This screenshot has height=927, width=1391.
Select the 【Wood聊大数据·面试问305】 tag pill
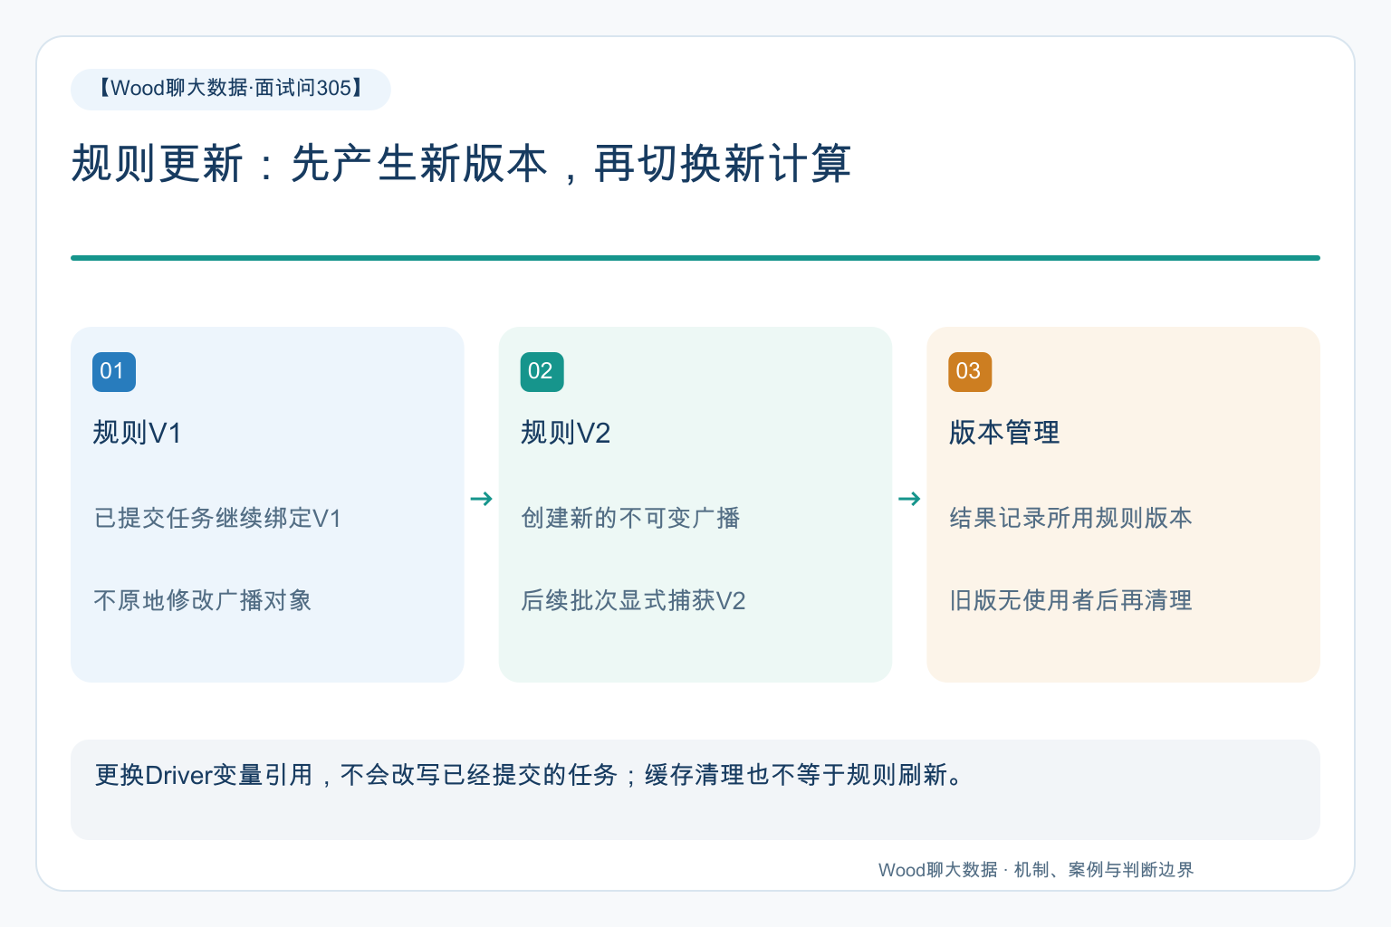point(231,89)
